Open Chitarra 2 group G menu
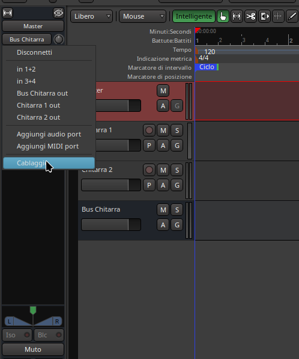Viewport: 299px width, 359px height. (177, 185)
